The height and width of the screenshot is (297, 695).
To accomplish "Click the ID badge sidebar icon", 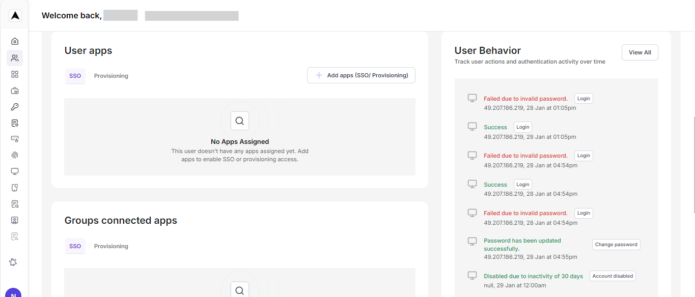I will tap(15, 220).
